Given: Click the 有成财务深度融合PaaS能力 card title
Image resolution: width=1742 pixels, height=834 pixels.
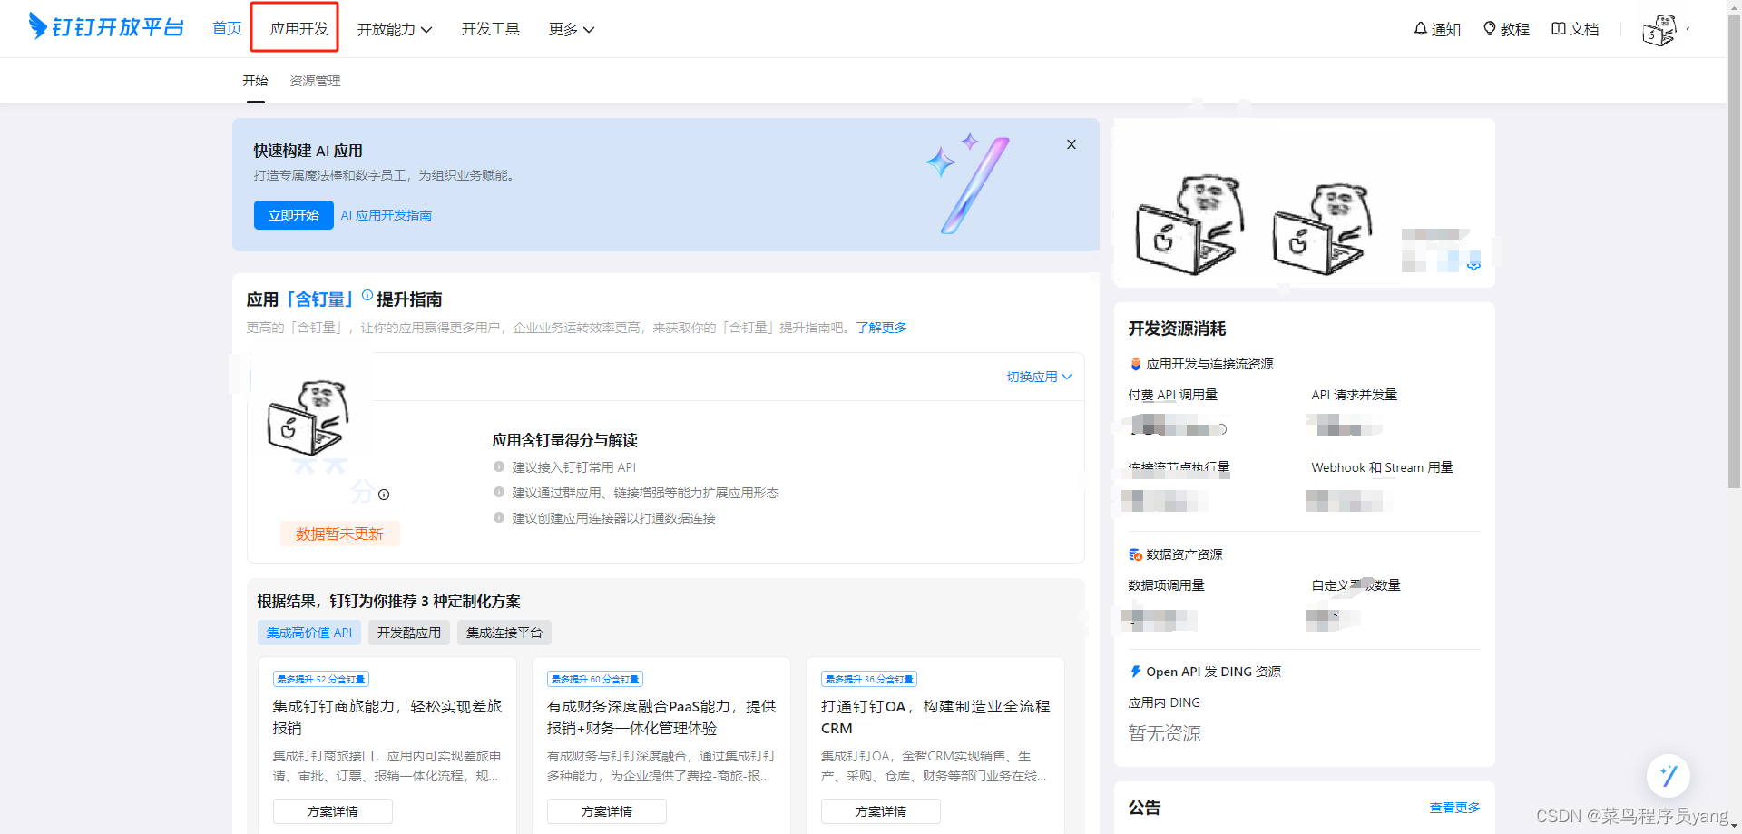Looking at the screenshot, I should pos(661,717).
